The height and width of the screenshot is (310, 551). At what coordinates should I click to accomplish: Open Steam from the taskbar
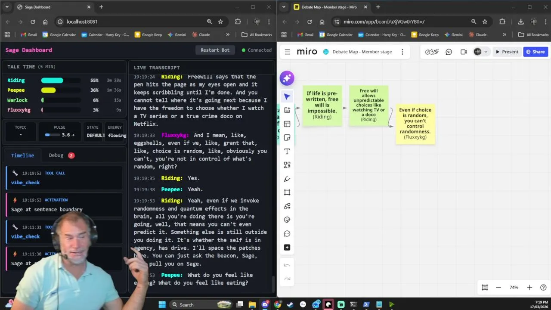(x=290, y=304)
